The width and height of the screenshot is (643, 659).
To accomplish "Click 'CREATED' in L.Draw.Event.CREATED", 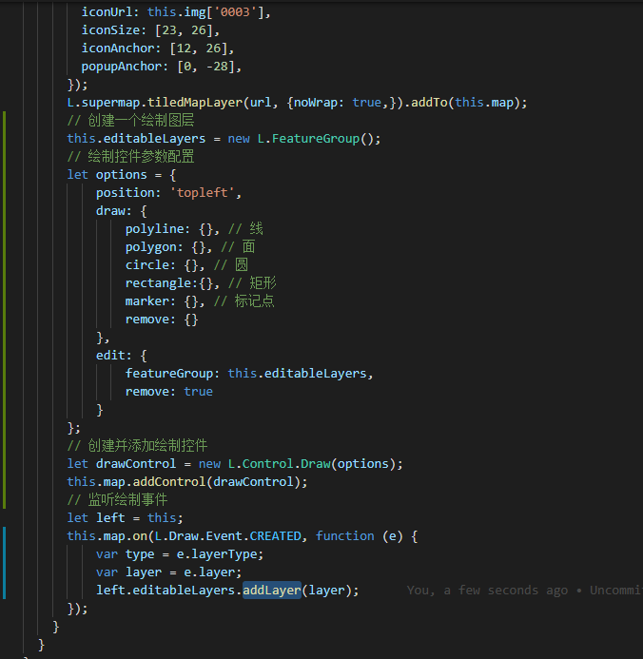I will (275, 536).
